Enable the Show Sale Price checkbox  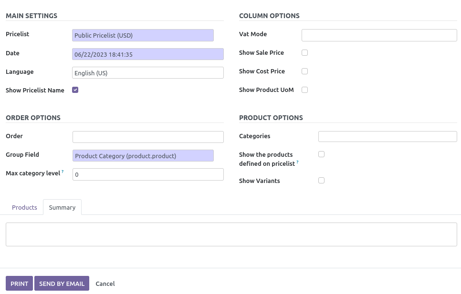pos(304,52)
